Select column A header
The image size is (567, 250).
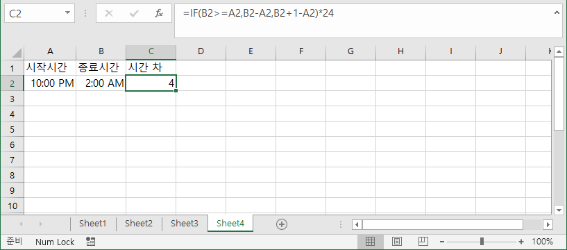click(x=50, y=51)
